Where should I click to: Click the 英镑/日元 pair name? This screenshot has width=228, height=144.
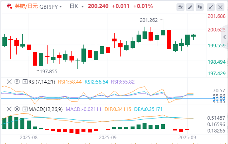coord(26,6)
